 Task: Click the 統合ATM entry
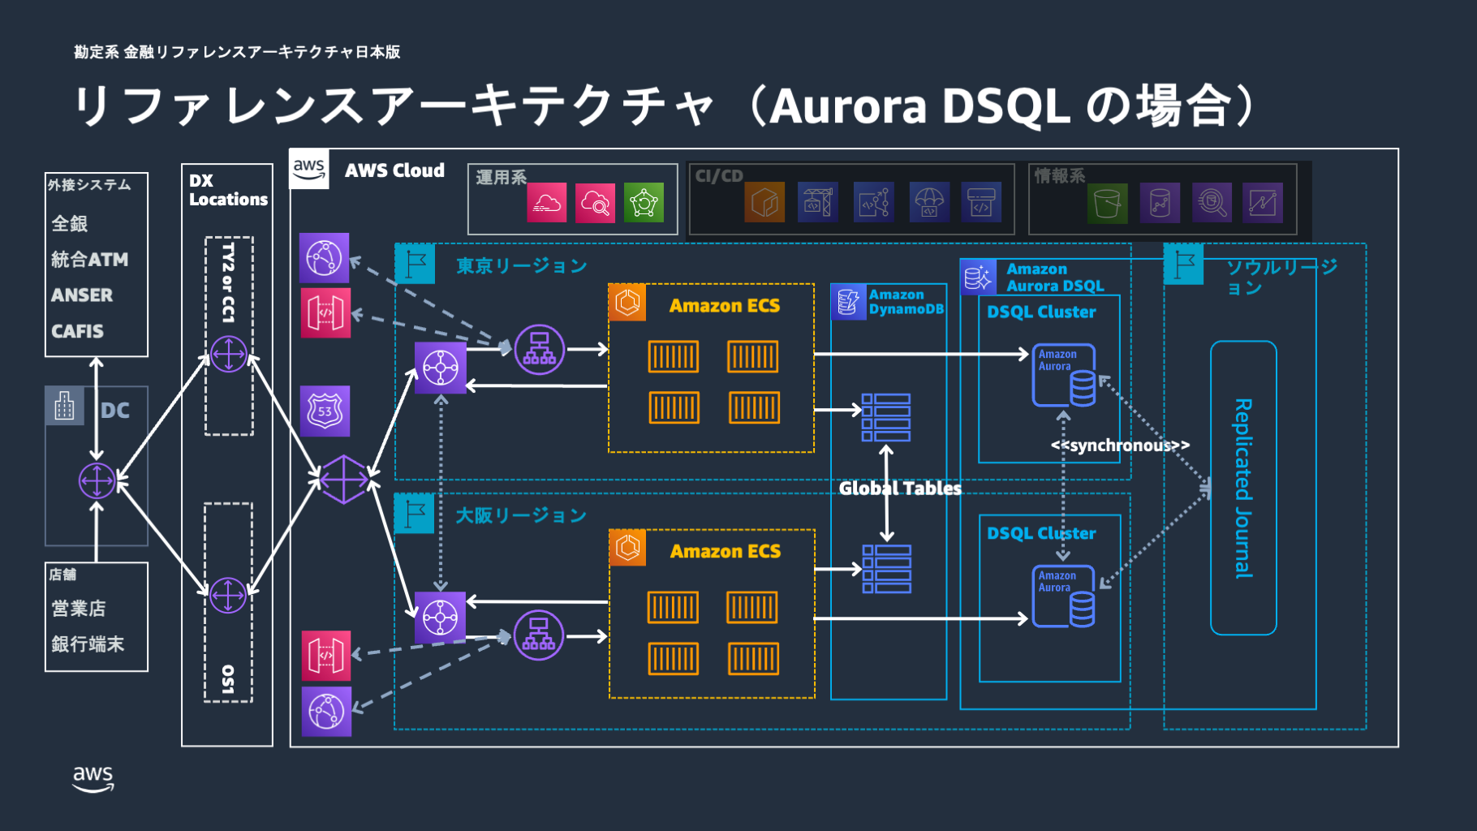coord(89,260)
